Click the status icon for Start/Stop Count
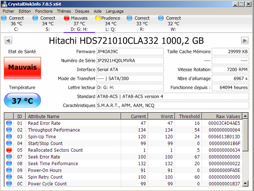254x191 pixels. click(x=9, y=144)
